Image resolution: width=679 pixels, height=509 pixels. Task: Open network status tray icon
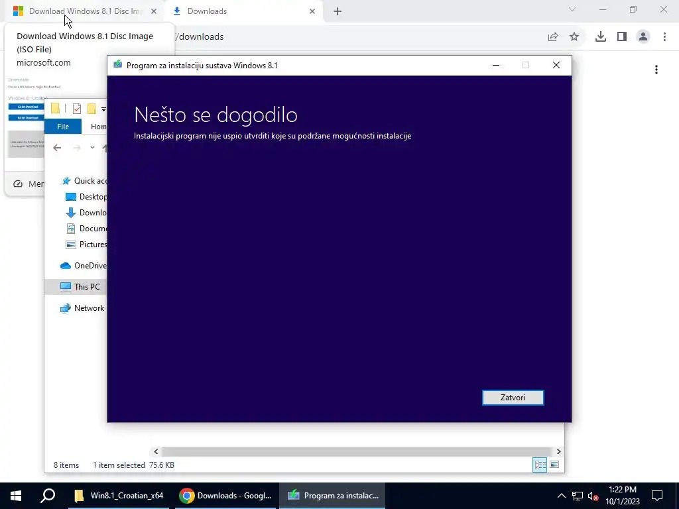tap(578, 496)
